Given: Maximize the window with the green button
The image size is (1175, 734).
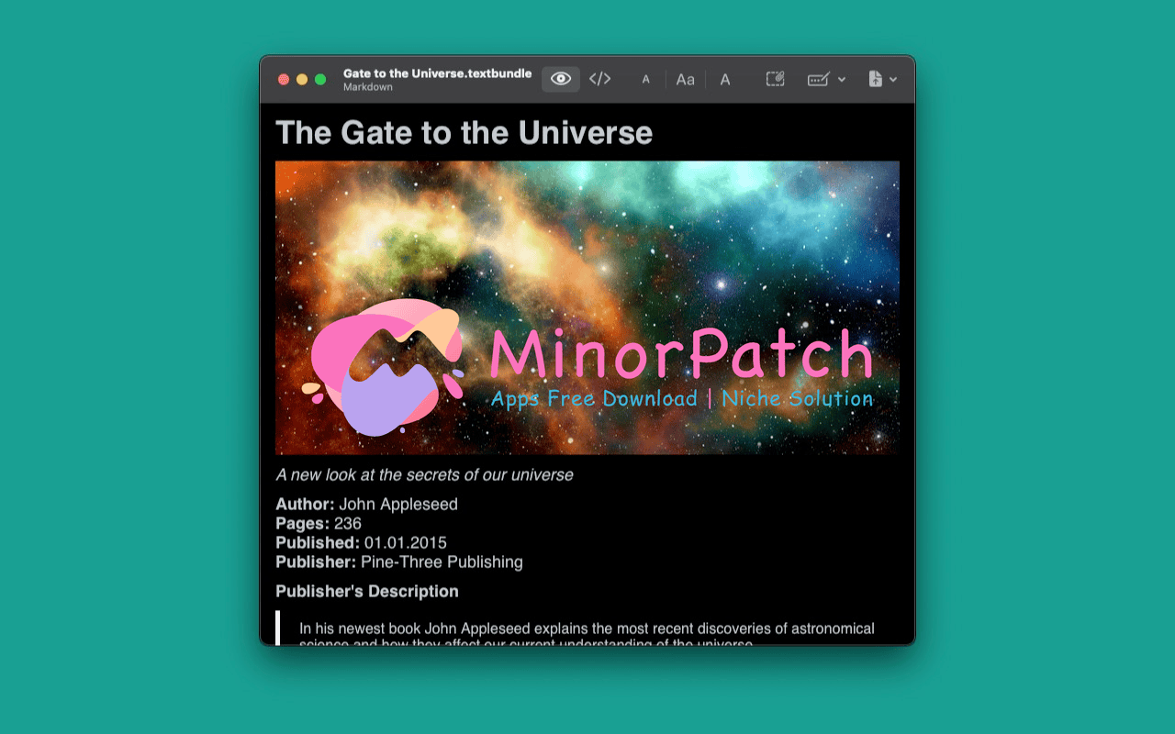Looking at the screenshot, I should click(x=320, y=80).
